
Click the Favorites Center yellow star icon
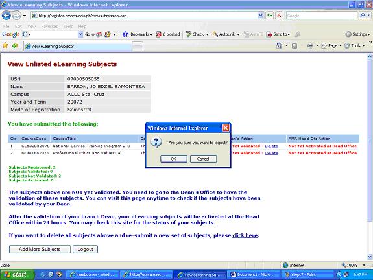(5, 45)
